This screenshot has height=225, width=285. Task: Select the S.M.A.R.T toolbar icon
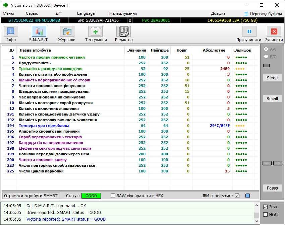(x=39, y=31)
